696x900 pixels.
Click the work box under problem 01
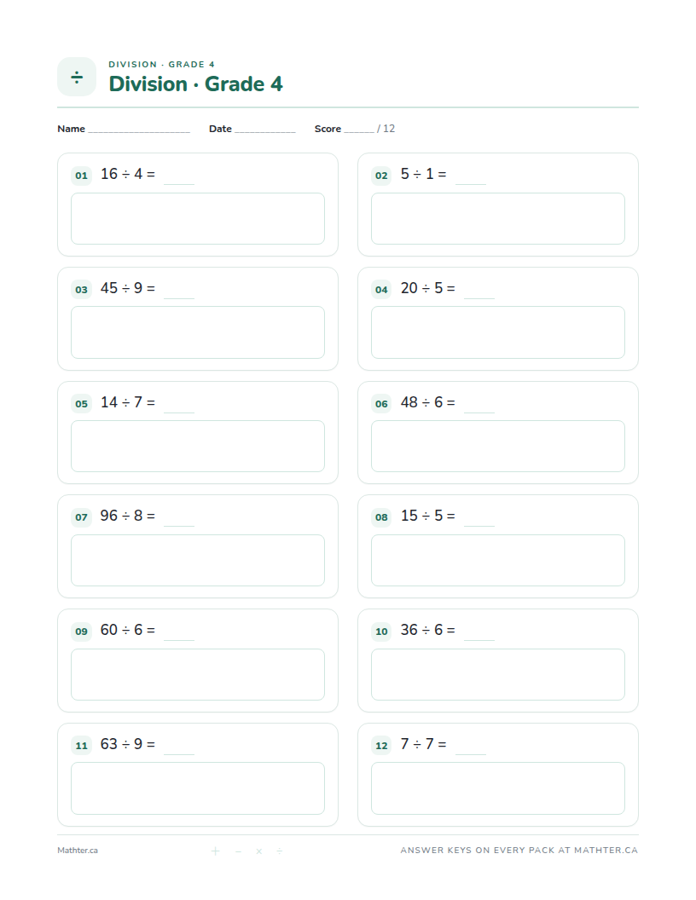point(198,219)
